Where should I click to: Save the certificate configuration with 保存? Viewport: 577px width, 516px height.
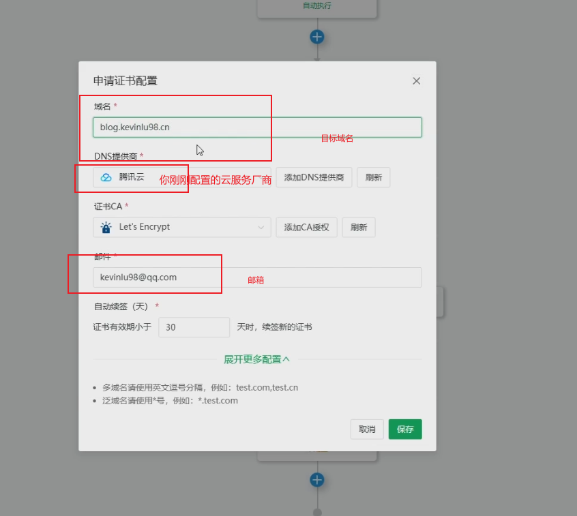coord(404,429)
